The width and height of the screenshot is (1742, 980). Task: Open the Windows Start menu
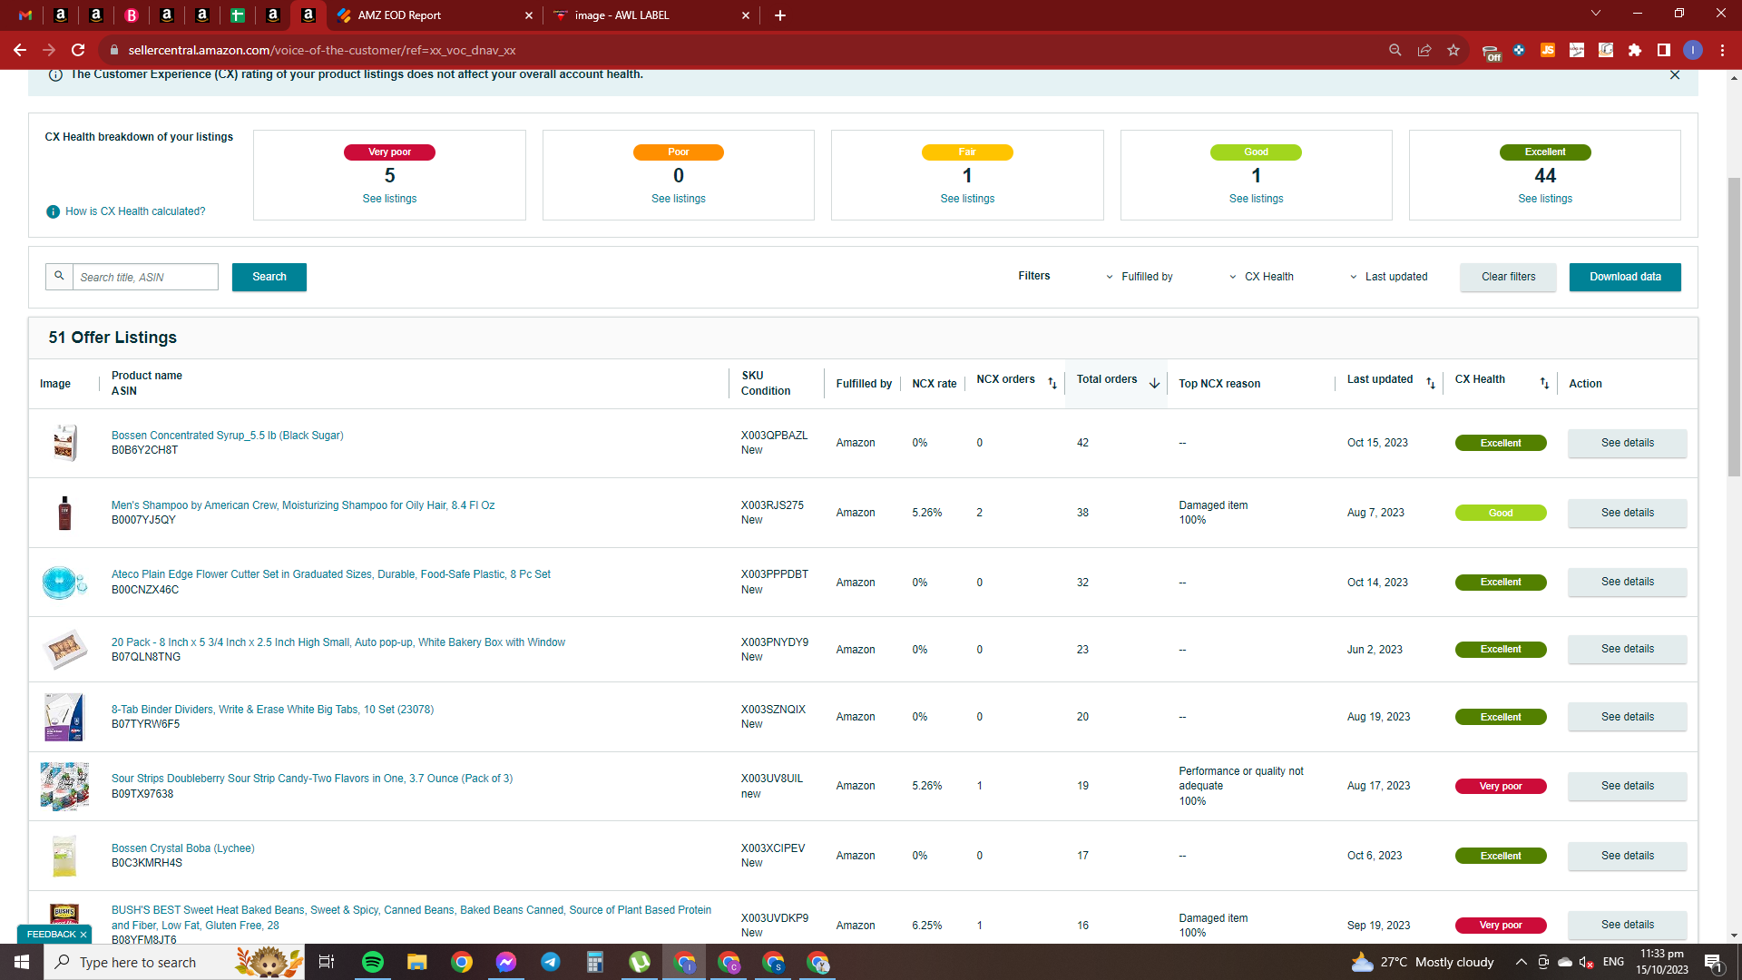(22, 962)
